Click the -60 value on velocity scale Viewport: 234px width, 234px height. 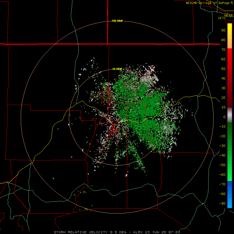222,175
